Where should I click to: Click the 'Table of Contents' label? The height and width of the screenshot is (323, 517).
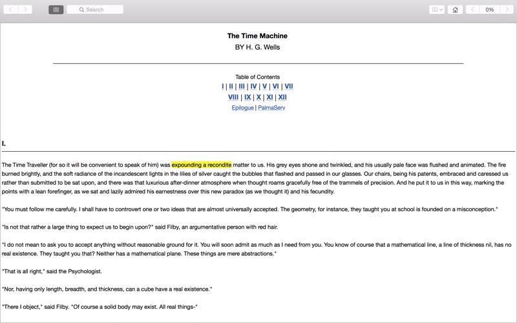click(257, 77)
